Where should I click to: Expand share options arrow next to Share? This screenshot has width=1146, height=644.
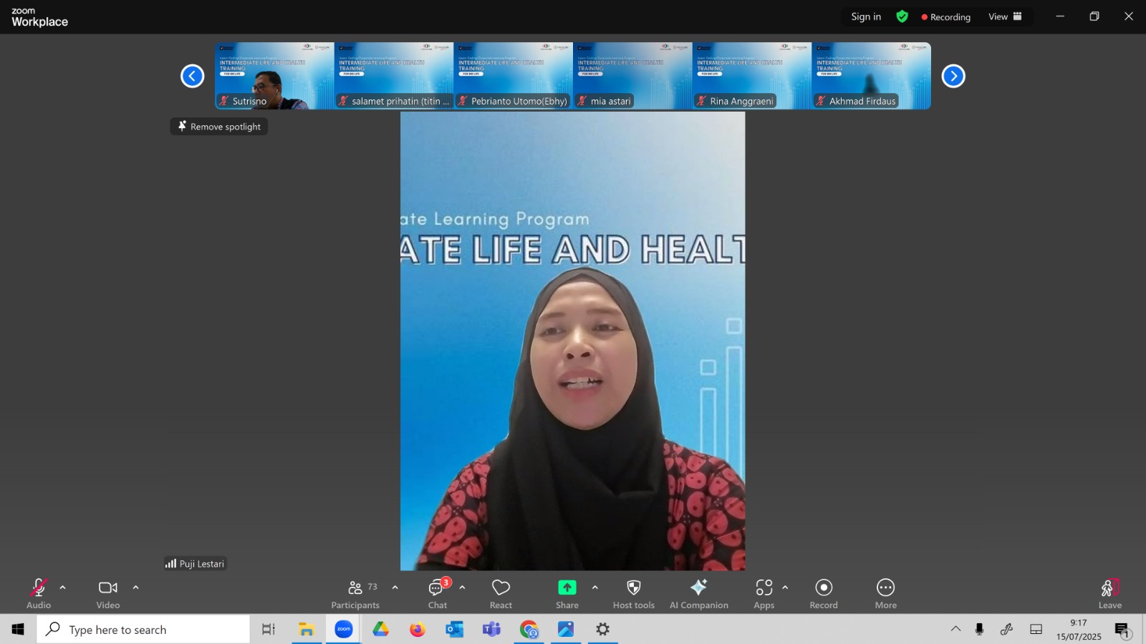[594, 587]
